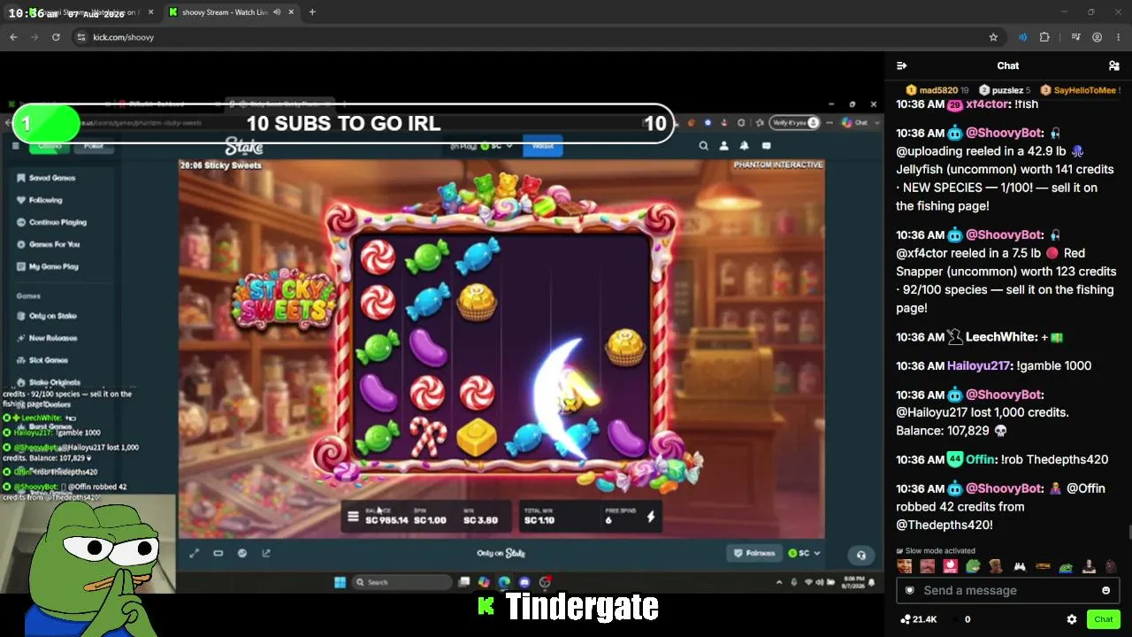Select the Casino tab on Stake
Screen dimensions: 1132x637
50,146
